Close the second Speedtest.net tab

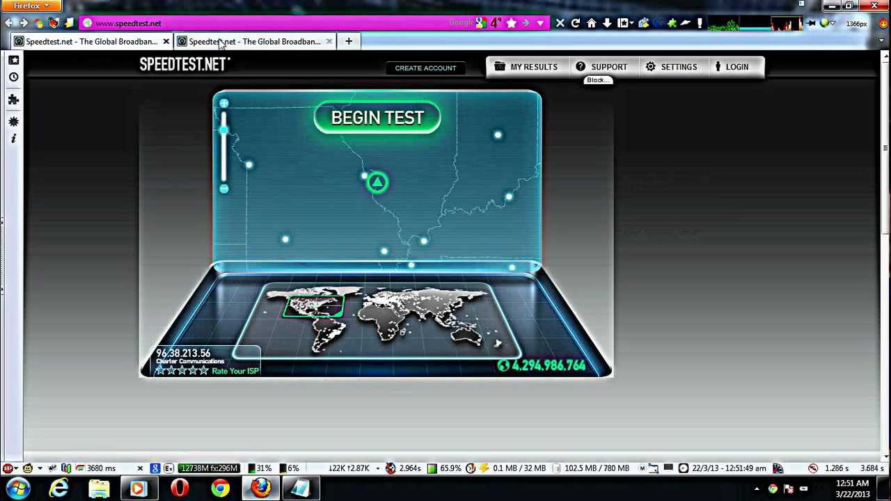[329, 42]
